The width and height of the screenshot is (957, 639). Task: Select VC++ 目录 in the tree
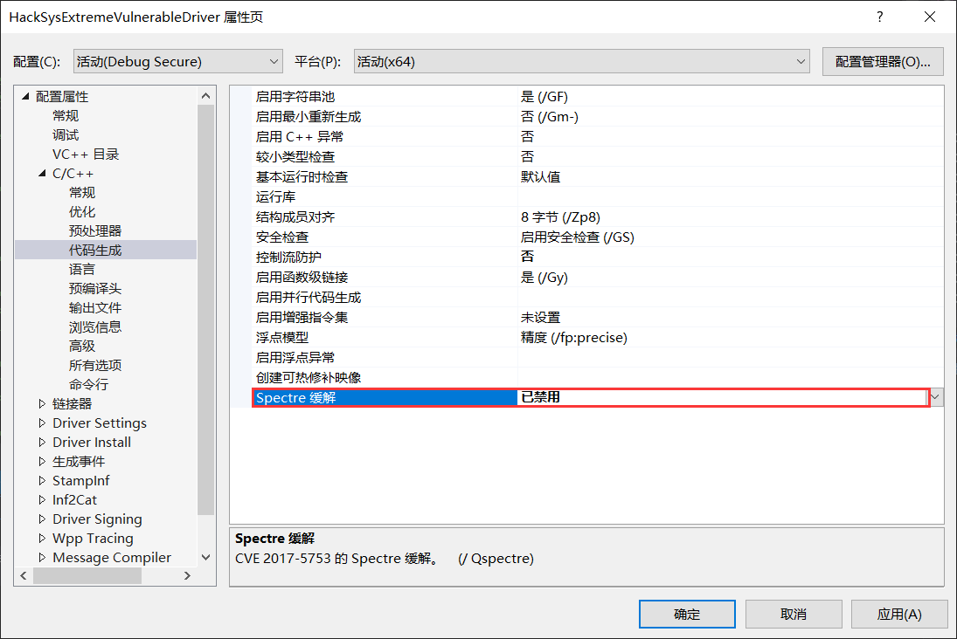86,155
